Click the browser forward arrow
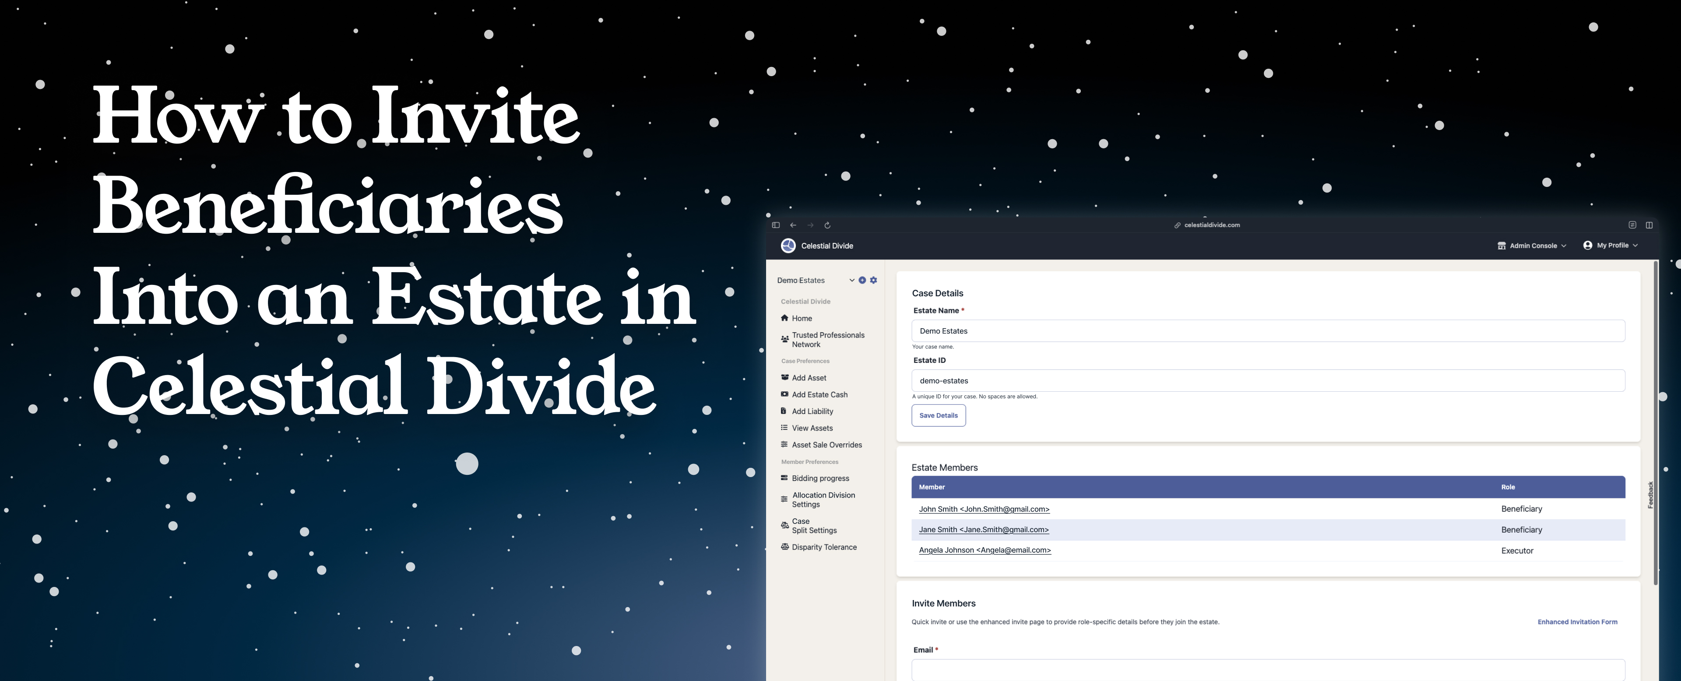The width and height of the screenshot is (1681, 681). [810, 225]
